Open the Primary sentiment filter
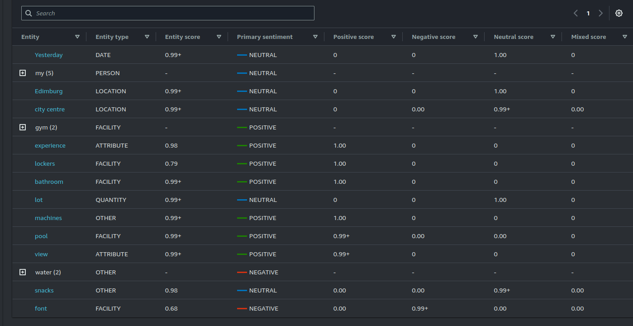The height and width of the screenshot is (326, 633). pos(315,37)
